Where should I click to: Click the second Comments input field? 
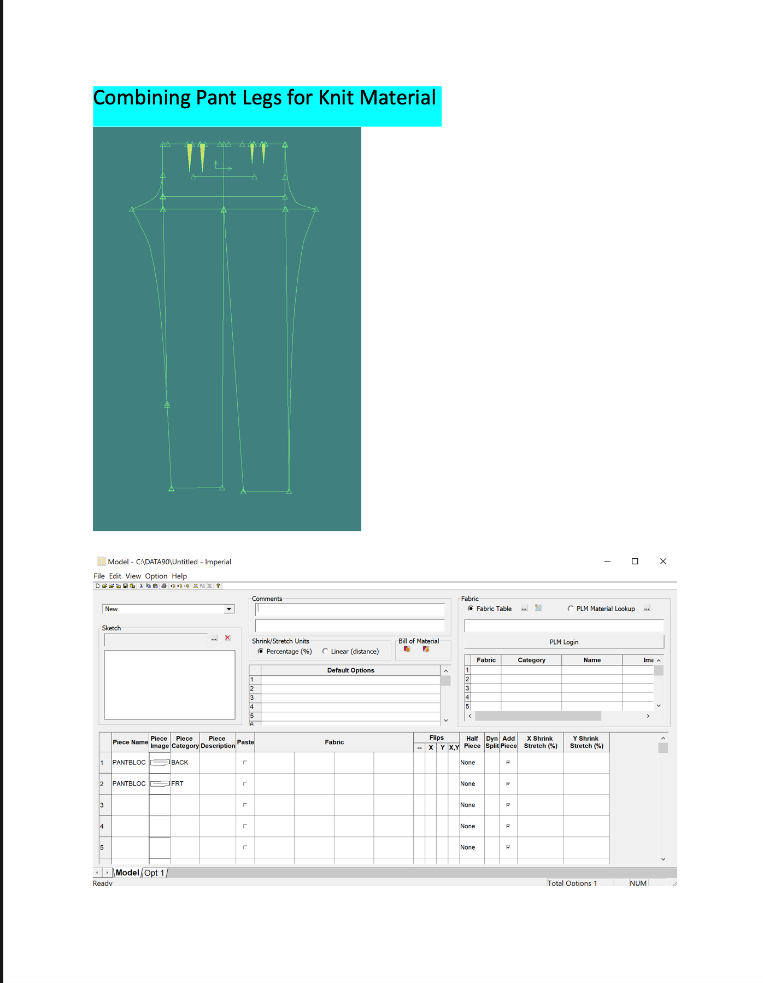350,625
